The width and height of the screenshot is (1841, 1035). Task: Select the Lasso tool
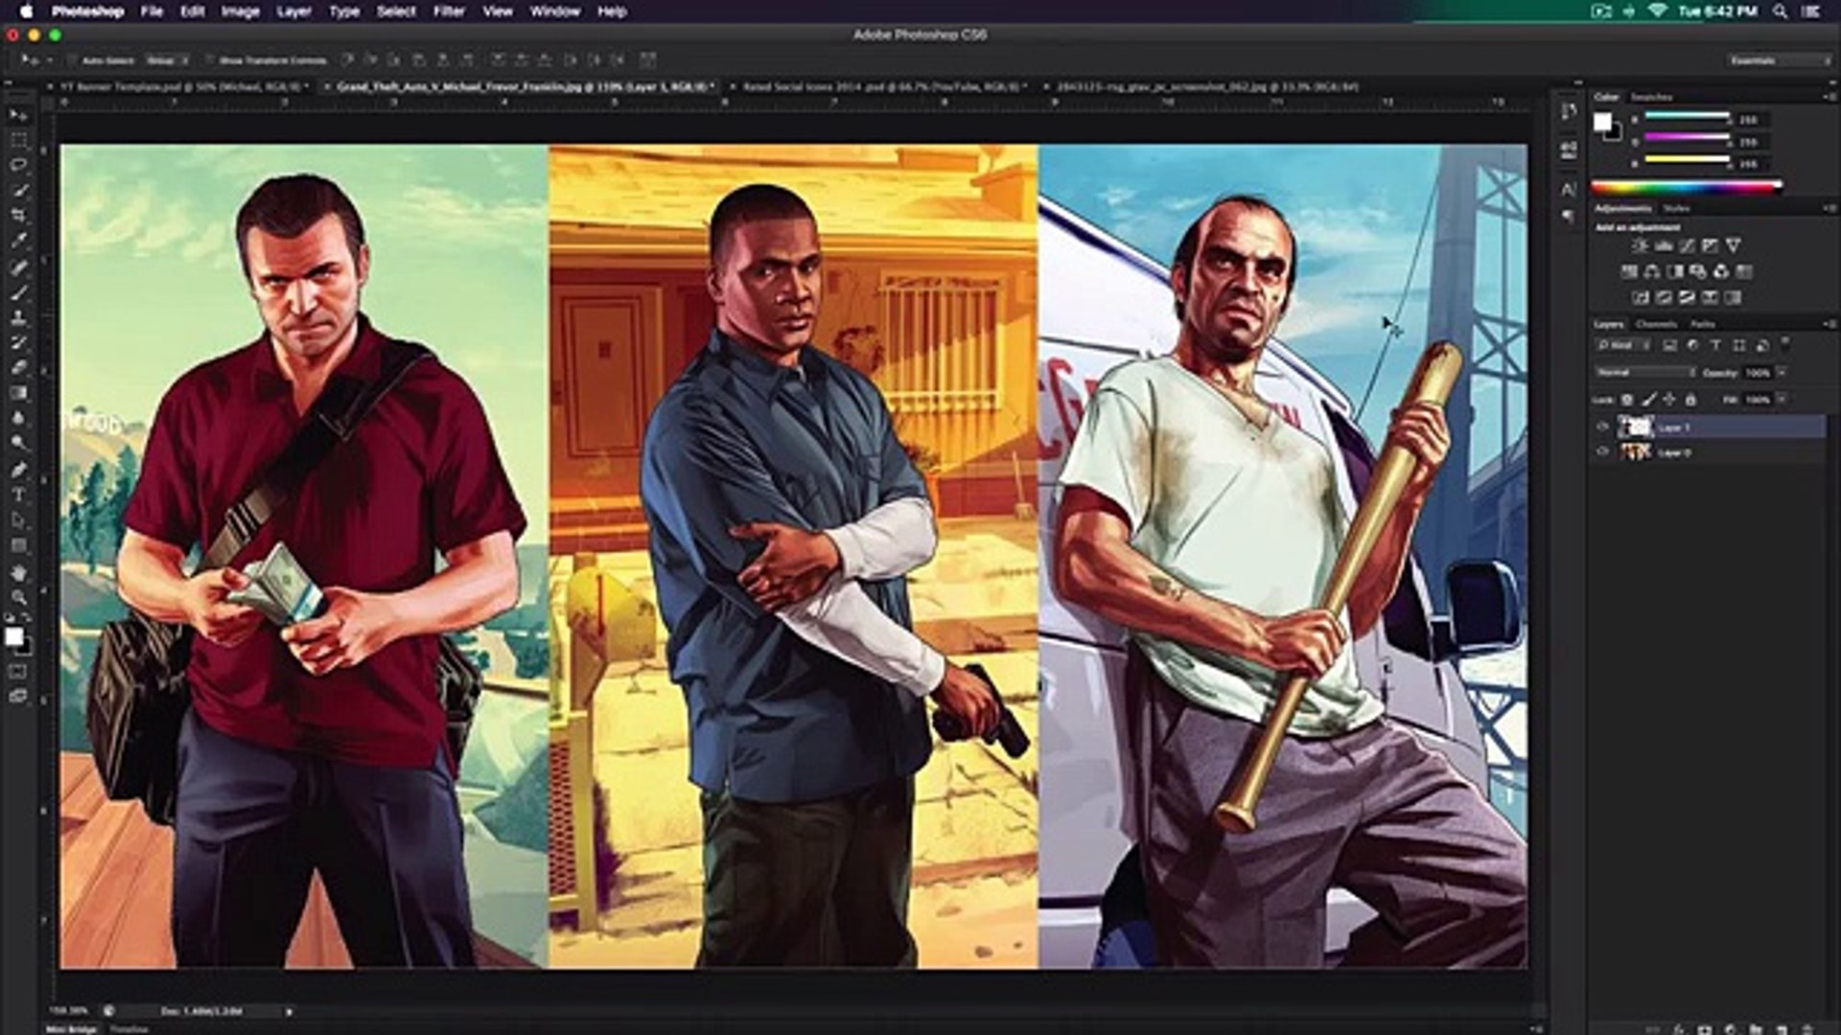pos(14,166)
